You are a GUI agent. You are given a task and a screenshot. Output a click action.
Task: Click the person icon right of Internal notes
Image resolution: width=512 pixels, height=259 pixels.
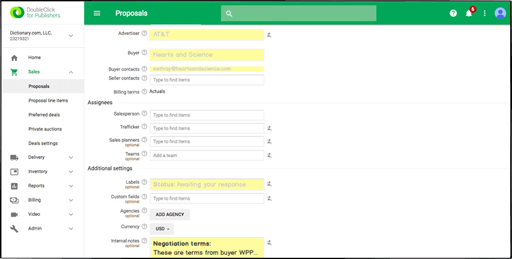[269, 243]
